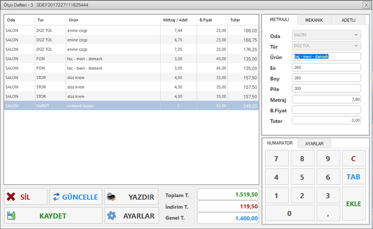373x229 pixels.
Task: Click the blue refresh arrows on GÜNCELLE
Action: pos(57,197)
